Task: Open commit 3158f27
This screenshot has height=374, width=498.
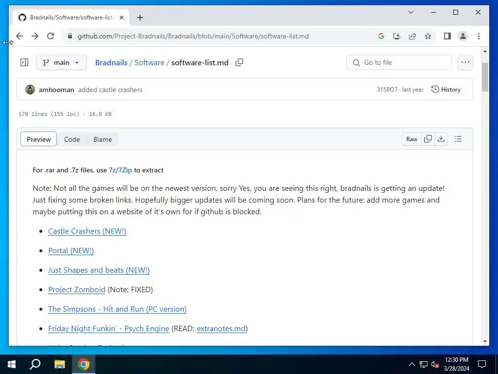Action: pyautogui.click(x=387, y=90)
